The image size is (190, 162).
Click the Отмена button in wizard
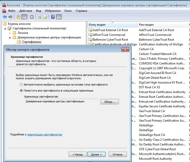click(118, 154)
